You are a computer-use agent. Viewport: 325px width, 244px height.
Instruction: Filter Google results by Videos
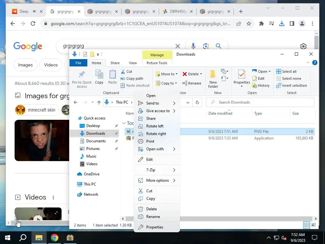point(51,65)
